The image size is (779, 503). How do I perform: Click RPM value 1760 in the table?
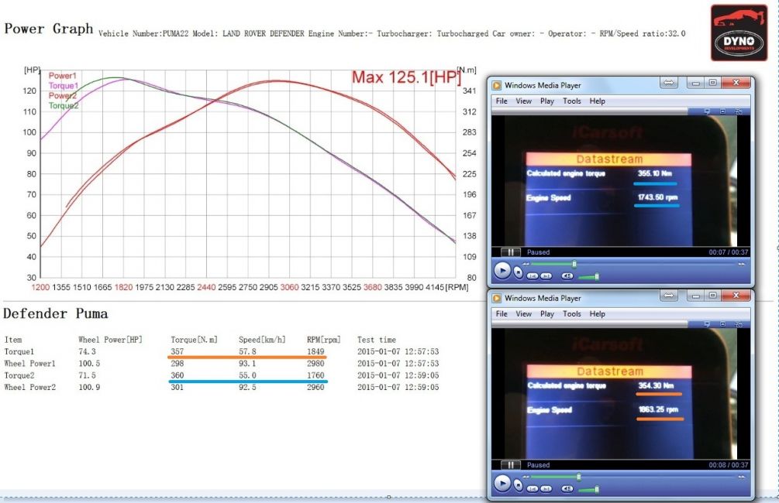click(x=315, y=375)
